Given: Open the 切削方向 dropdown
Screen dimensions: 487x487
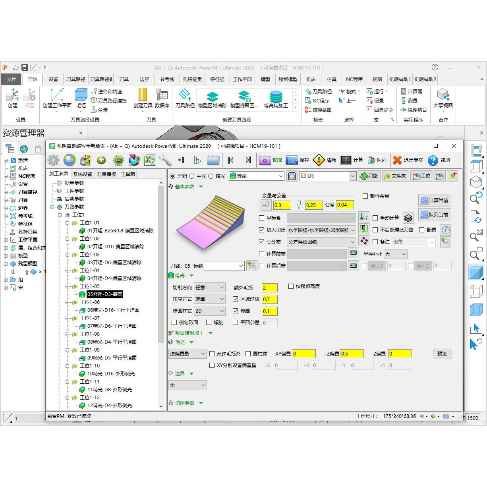Looking at the screenshot, I should click(210, 288).
